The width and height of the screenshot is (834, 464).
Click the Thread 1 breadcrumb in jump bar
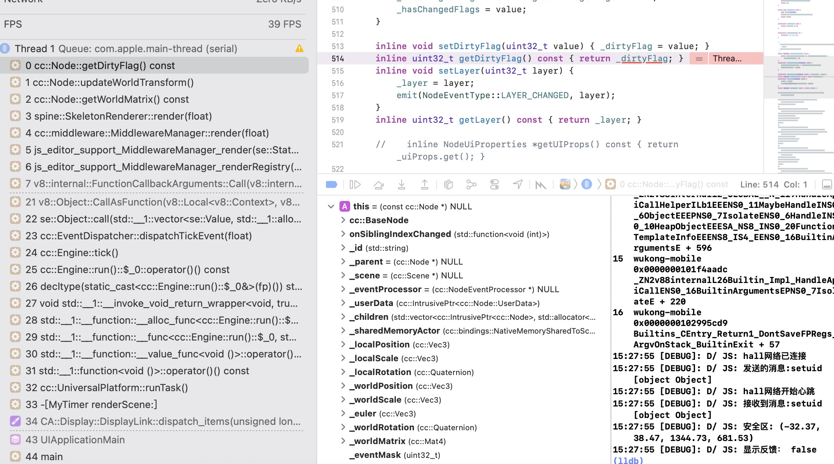pos(587,184)
